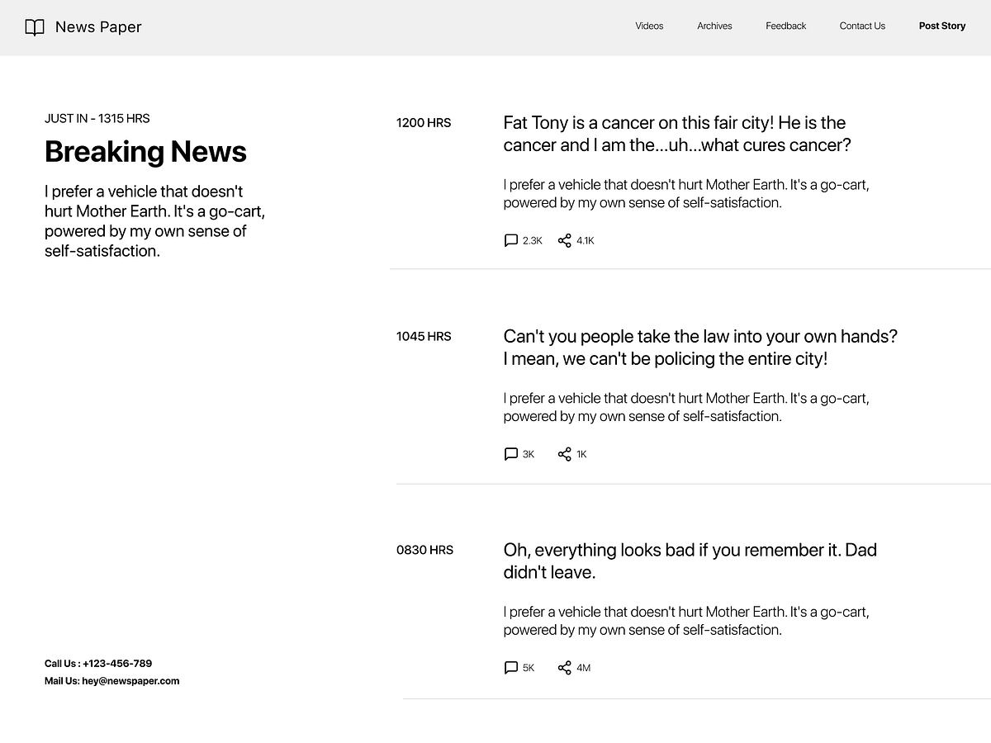
Task: Click the 1200 HRS timestamp
Action: [424, 122]
